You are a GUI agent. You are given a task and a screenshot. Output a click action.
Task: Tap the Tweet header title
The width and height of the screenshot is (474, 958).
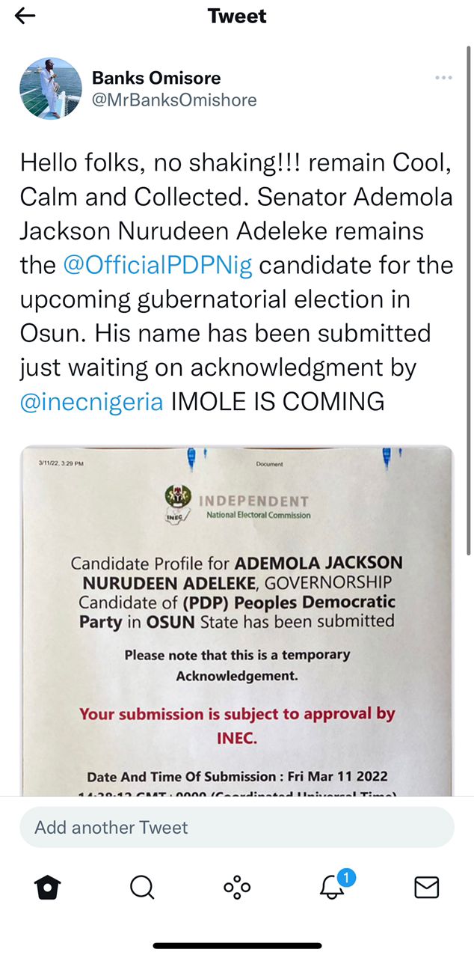[x=237, y=16]
